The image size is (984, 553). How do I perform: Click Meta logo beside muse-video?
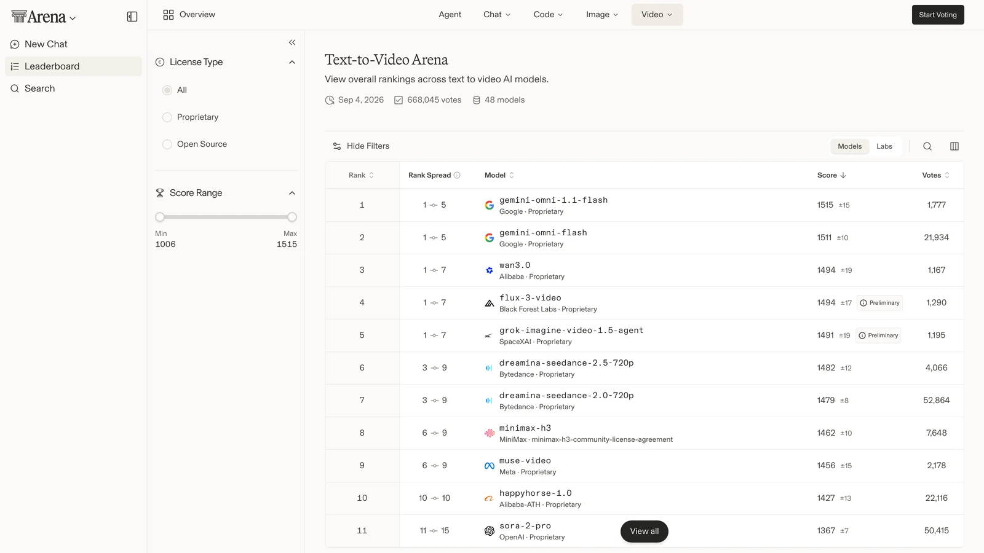coord(490,466)
